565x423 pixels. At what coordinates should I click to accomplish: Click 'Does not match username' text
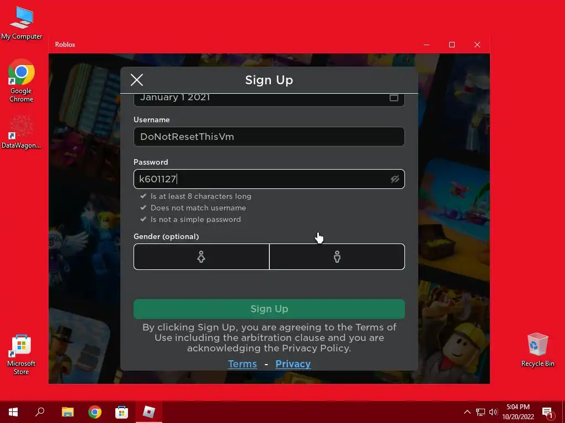[x=198, y=208]
